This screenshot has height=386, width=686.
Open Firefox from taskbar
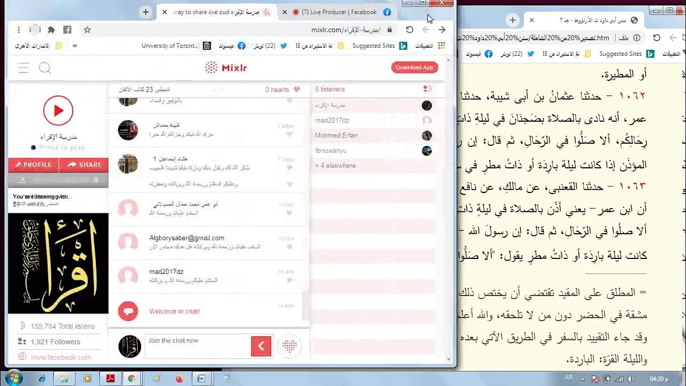pyautogui.click(x=180, y=378)
